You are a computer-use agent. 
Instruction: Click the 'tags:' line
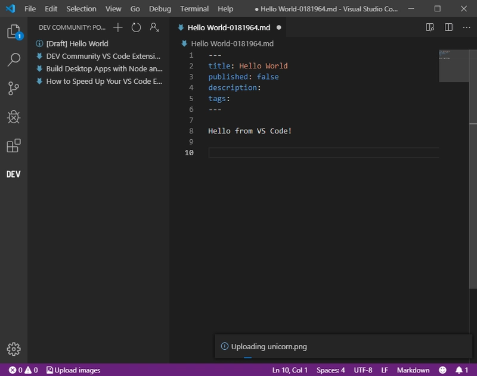click(x=219, y=99)
